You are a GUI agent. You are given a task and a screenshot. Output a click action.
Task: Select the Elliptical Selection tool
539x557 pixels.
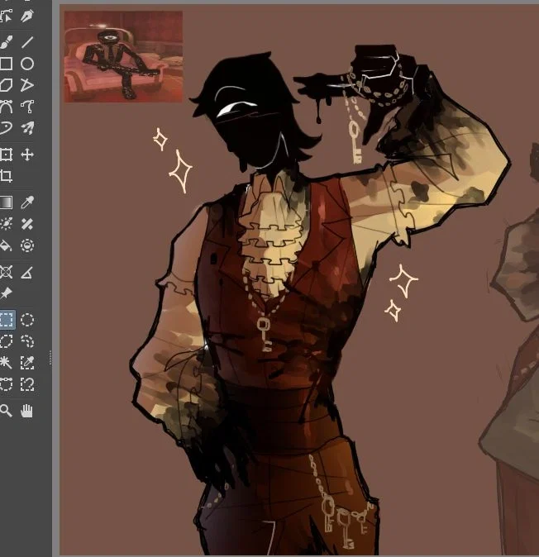coord(27,320)
